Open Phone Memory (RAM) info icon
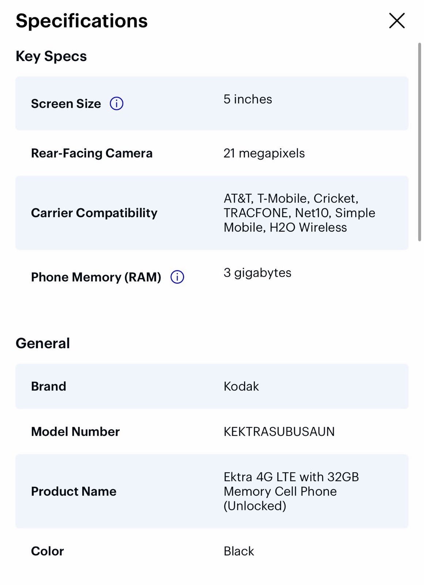 [177, 277]
